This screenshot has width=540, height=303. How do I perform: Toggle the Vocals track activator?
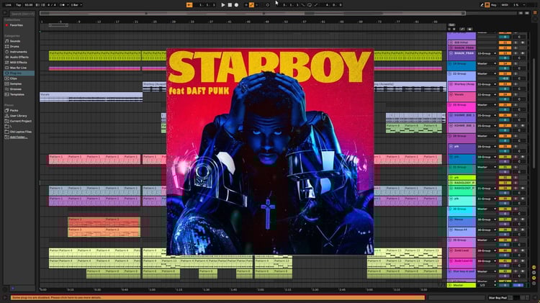[x=505, y=94]
